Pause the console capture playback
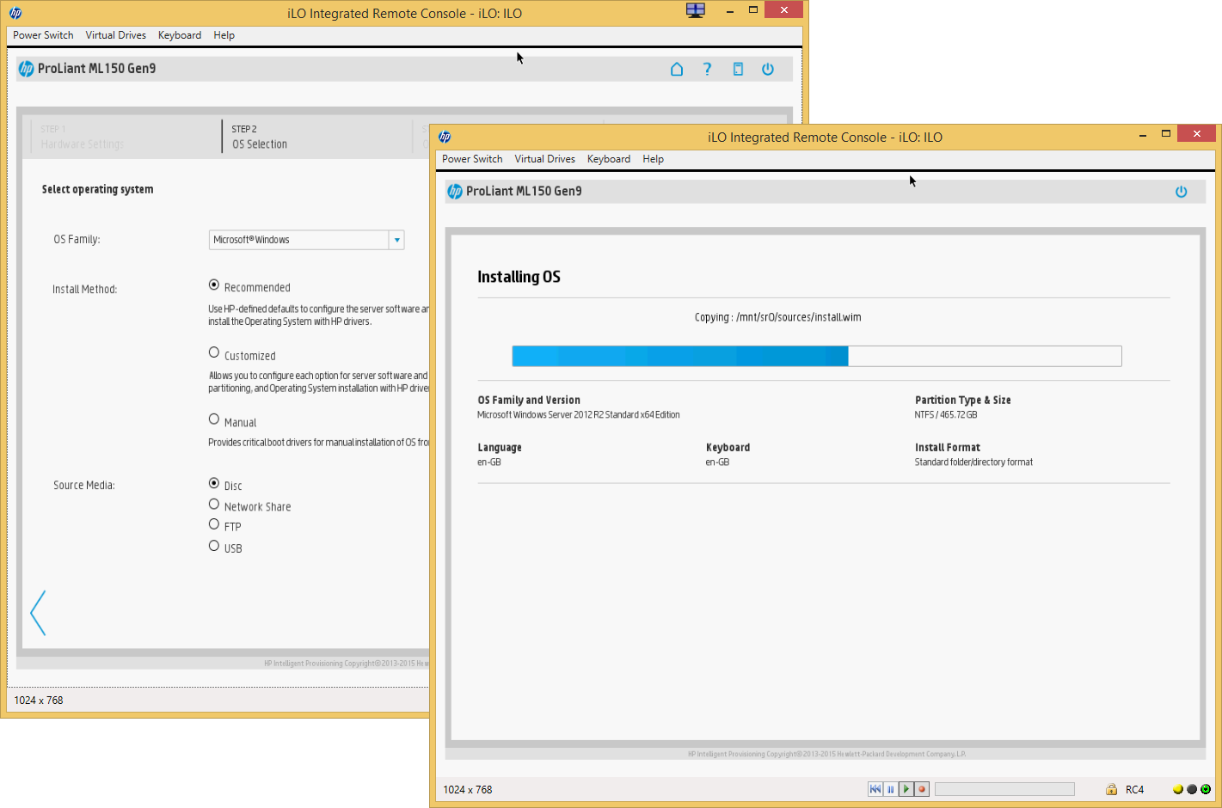This screenshot has width=1222, height=808. [891, 789]
